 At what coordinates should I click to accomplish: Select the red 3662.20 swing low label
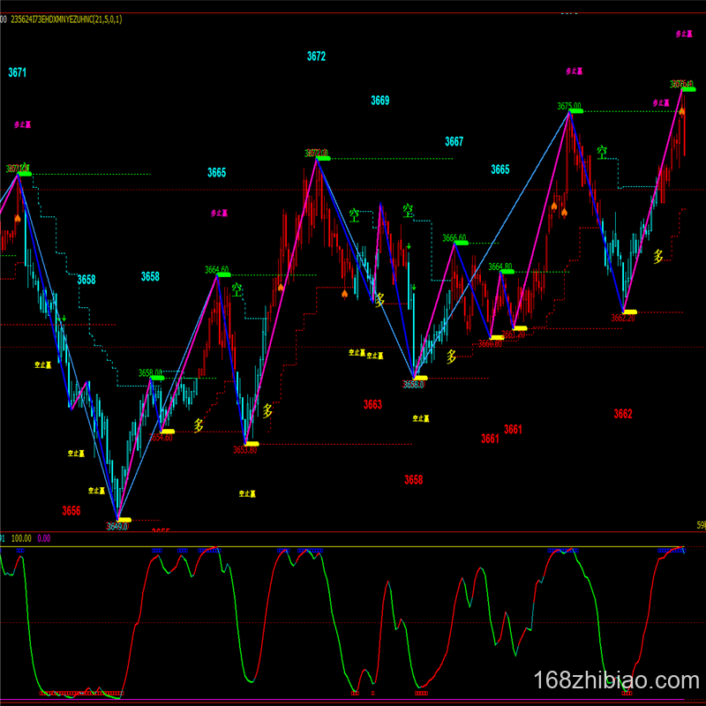tap(623, 318)
